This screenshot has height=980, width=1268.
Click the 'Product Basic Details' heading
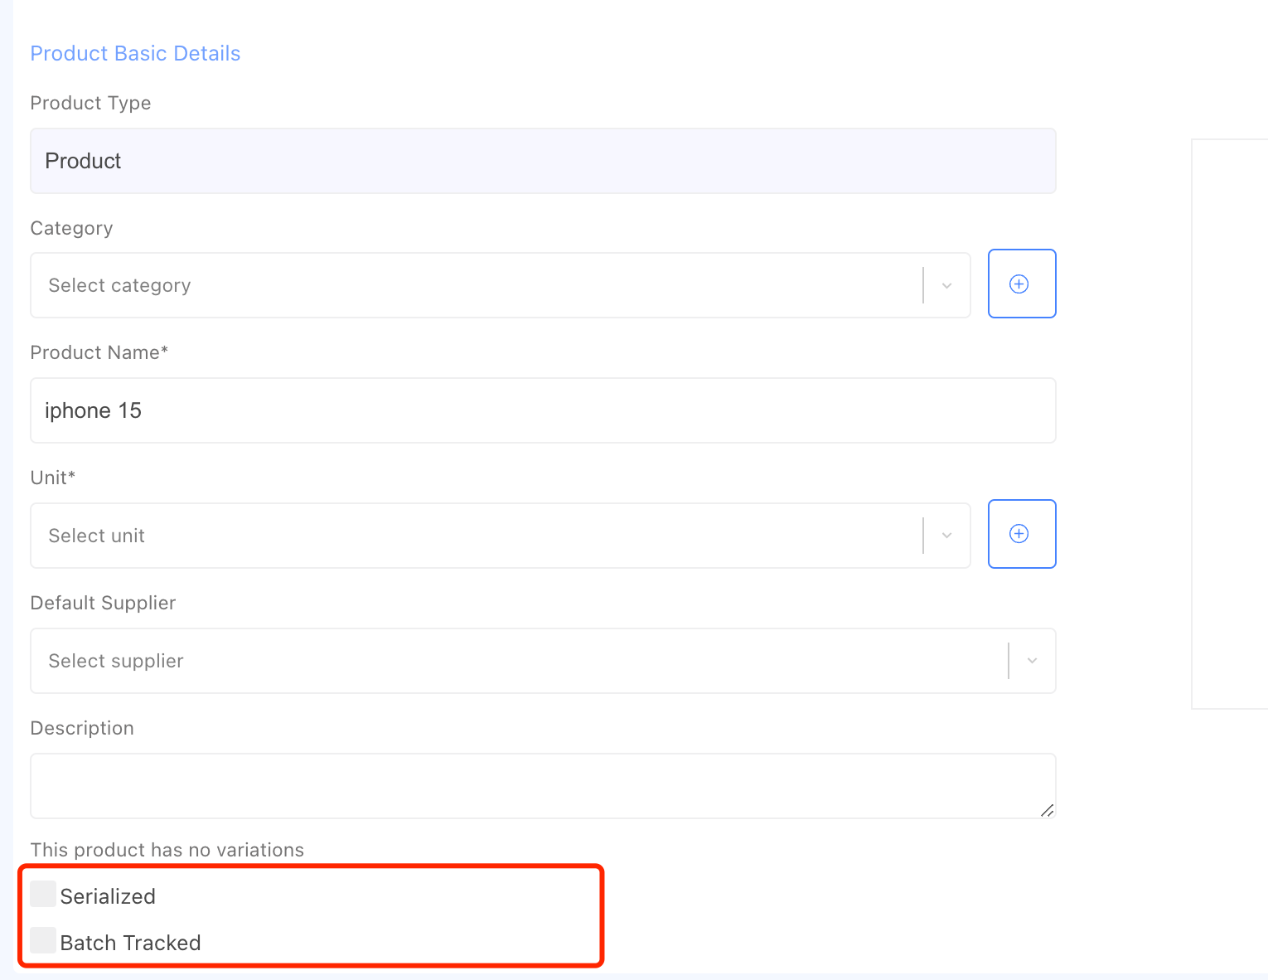click(135, 53)
